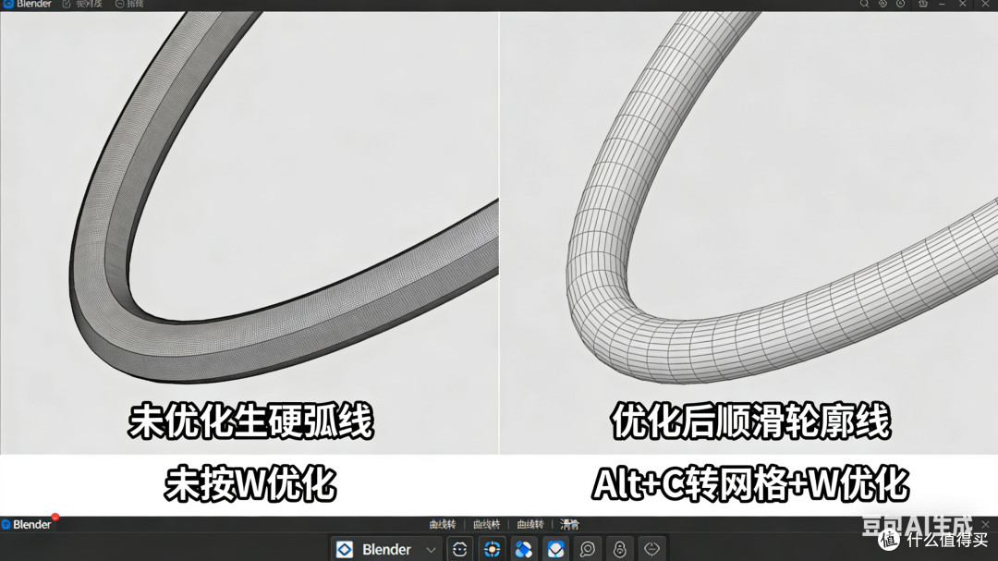Click the speech bubble minus icon

point(651,549)
